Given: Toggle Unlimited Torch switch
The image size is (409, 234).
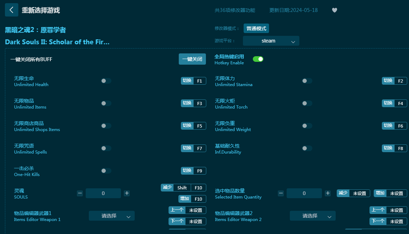Looking at the screenshot, I should point(307,103).
